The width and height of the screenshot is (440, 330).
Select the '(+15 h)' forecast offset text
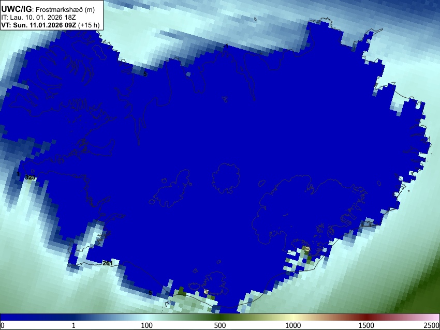pos(89,25)
